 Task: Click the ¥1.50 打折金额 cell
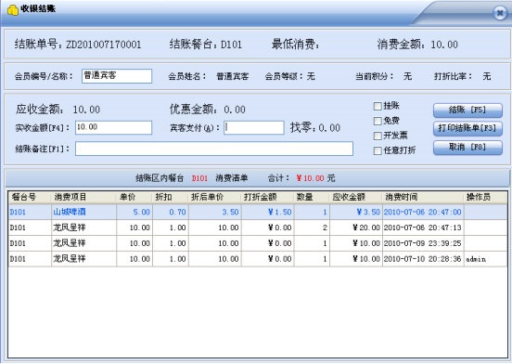(x=267, y=212)
